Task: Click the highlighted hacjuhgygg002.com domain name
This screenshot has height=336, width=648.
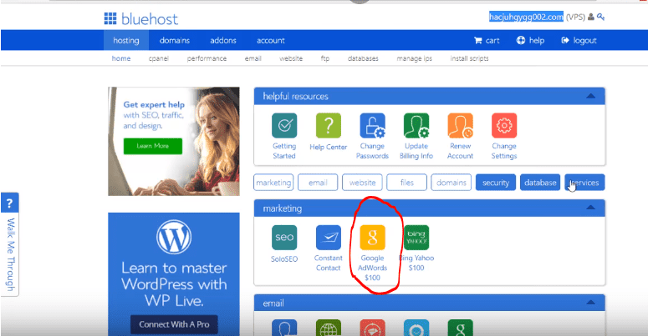Action: tap(526, 17)
